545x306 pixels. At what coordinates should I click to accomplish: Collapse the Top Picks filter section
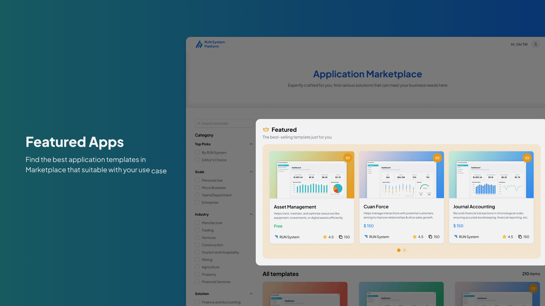251,144
